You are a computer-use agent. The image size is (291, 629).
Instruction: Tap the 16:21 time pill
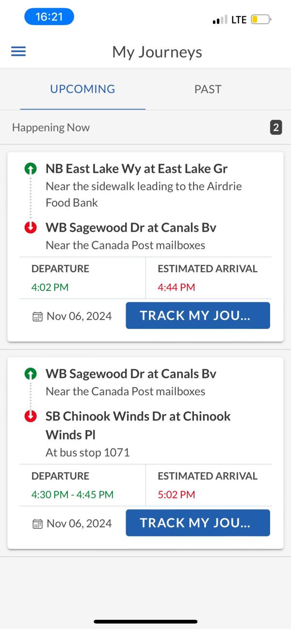(x=49, y=17)
